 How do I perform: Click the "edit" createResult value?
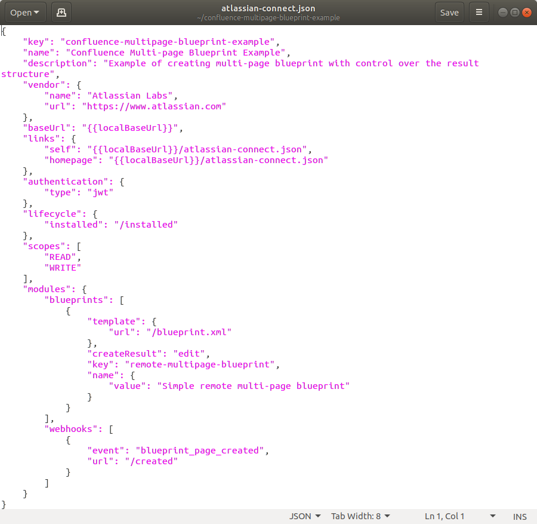189,354
